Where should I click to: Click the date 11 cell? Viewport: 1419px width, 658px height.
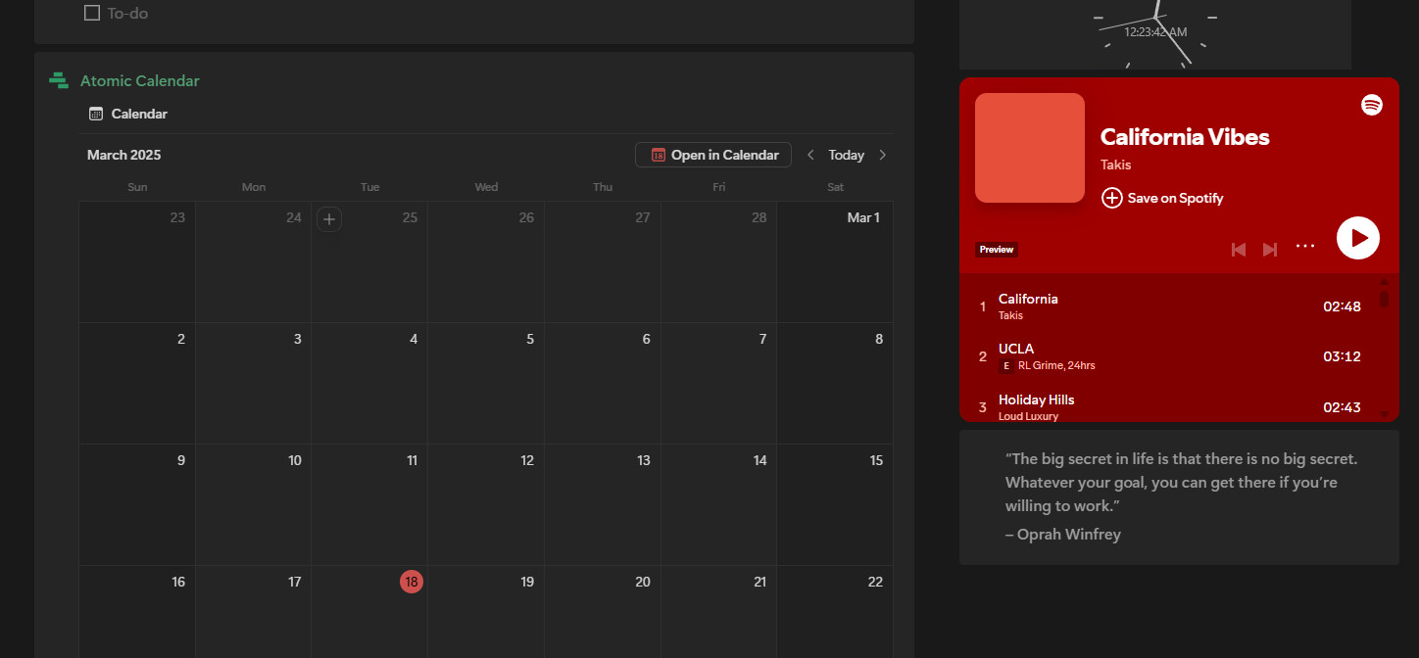369,504
